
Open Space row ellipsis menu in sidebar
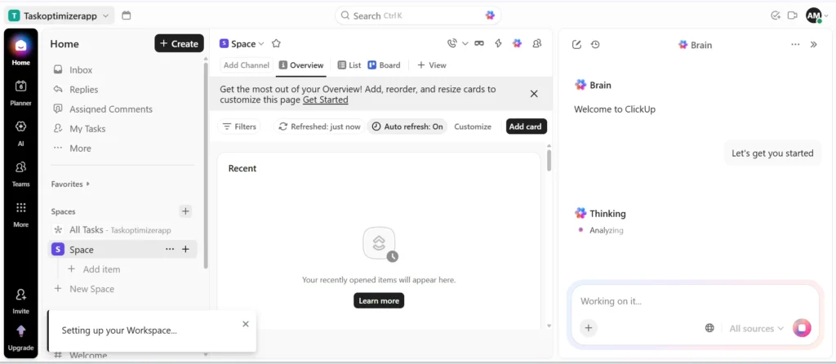point(170,249)
